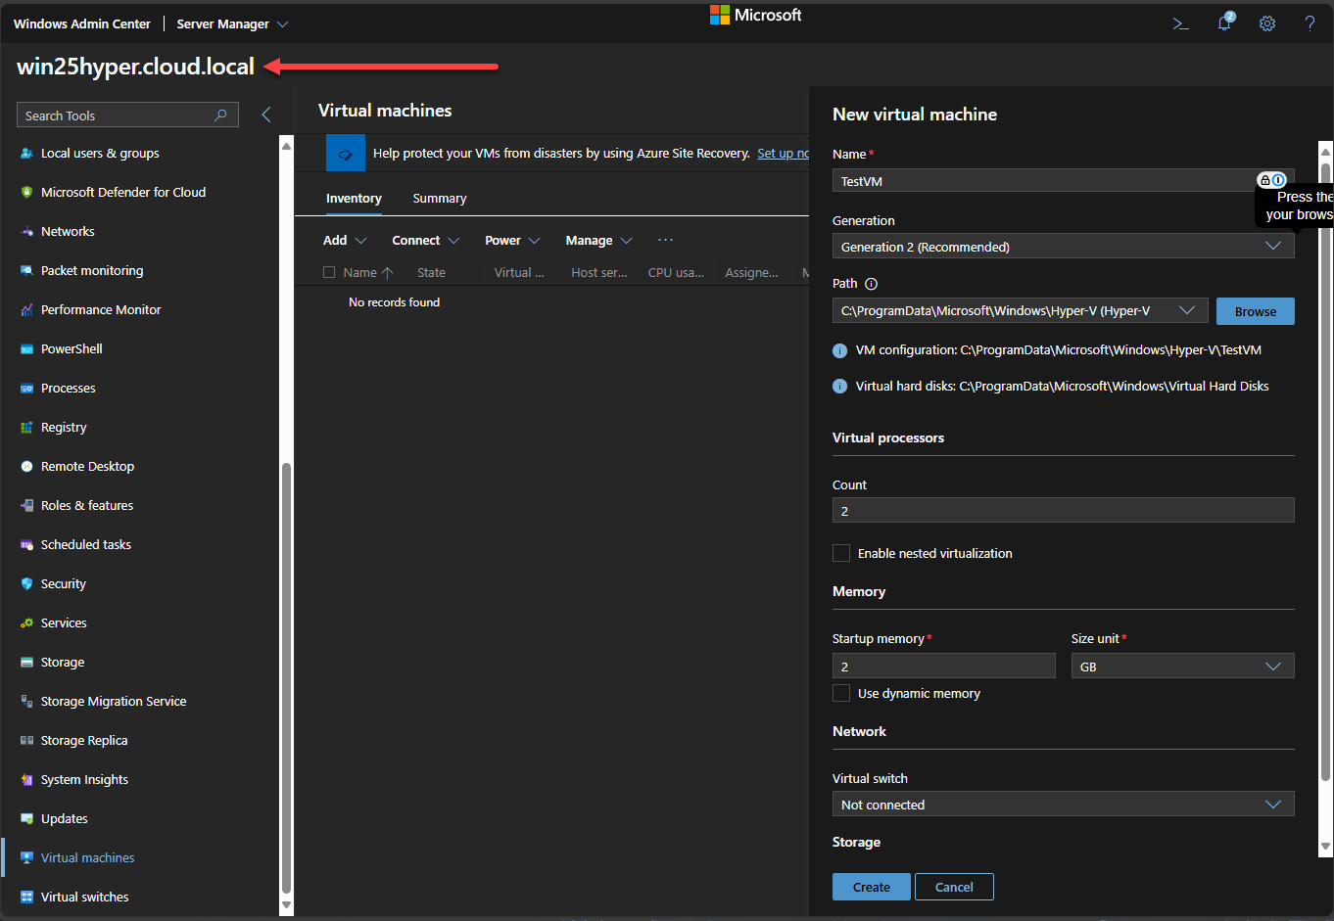The width and height of the screenshot is (1334, 921).
Task: Open the Virtual switch dropdown
Action: click(1063, 805)
